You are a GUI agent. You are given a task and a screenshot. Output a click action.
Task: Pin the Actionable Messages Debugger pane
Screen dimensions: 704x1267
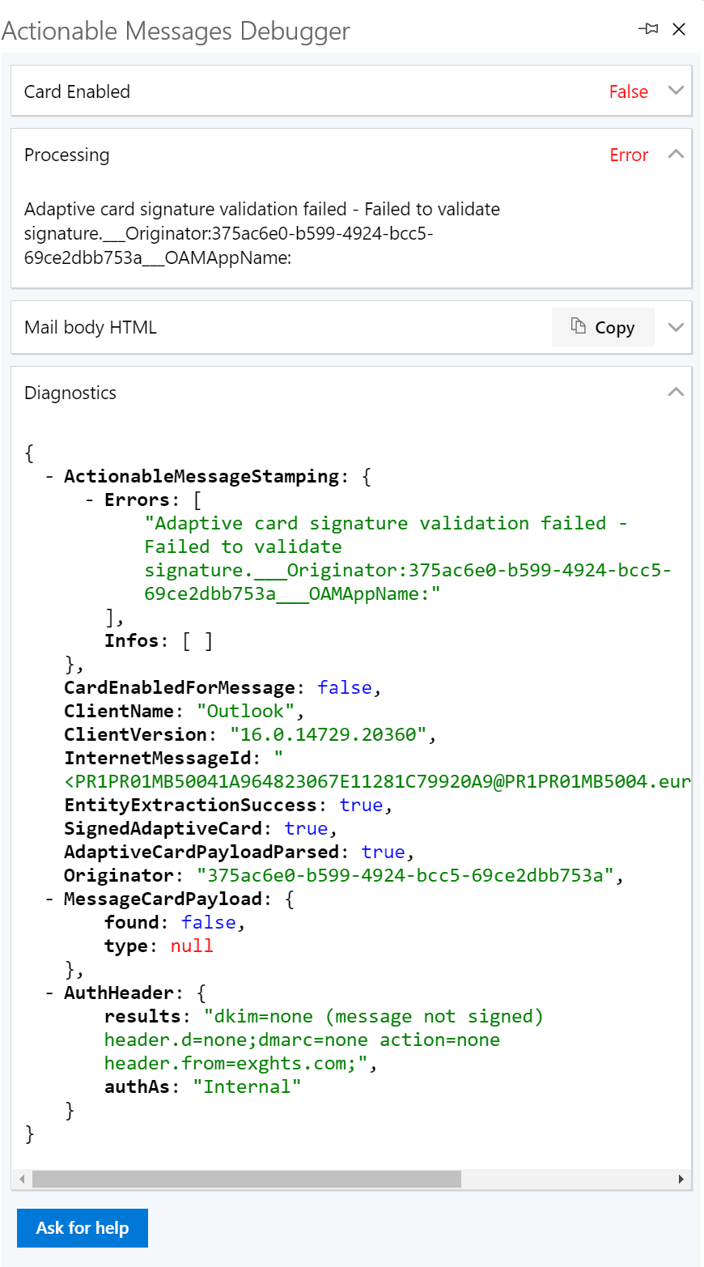(648, 28)
